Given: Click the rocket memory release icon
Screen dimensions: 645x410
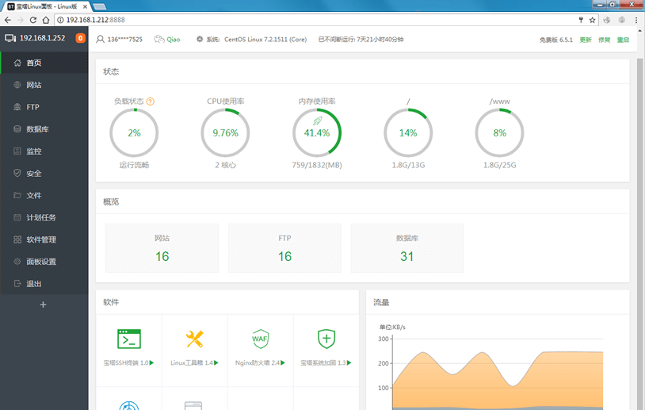Looking at the screenshot, I should coord(317,121).
